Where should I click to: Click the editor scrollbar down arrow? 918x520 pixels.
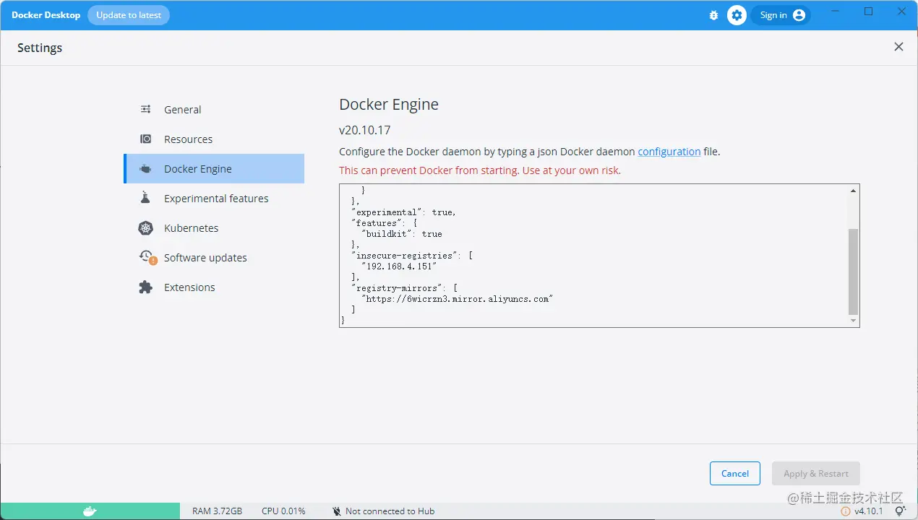click(854, 321)
